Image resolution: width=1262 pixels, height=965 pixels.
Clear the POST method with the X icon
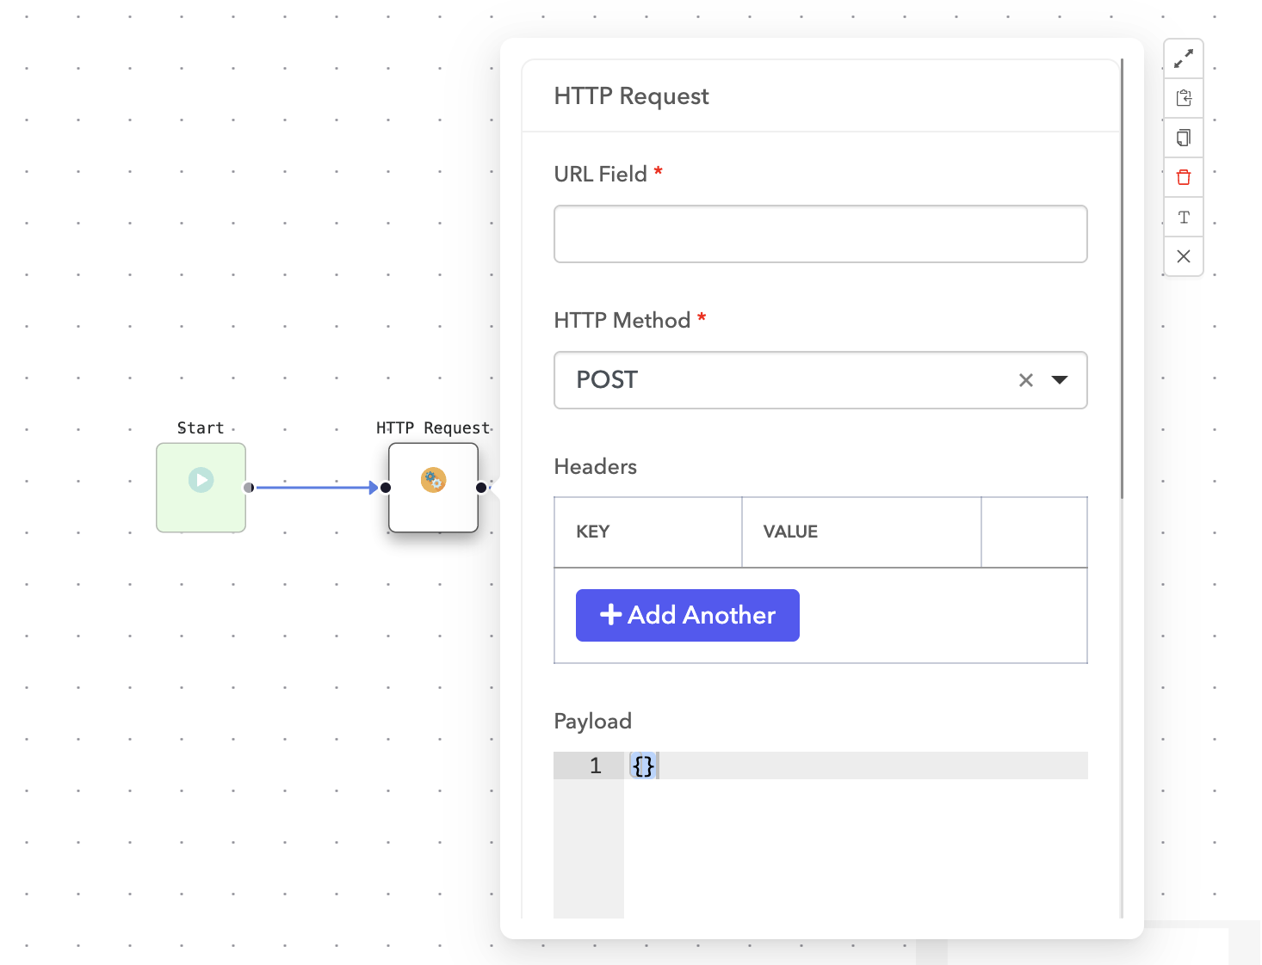(1025, 379)
